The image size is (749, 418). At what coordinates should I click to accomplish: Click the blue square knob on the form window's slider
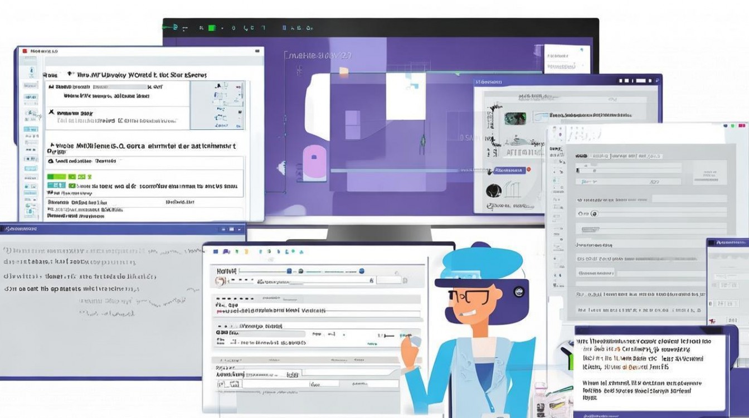pyautogui.click(x=289, y=271)
